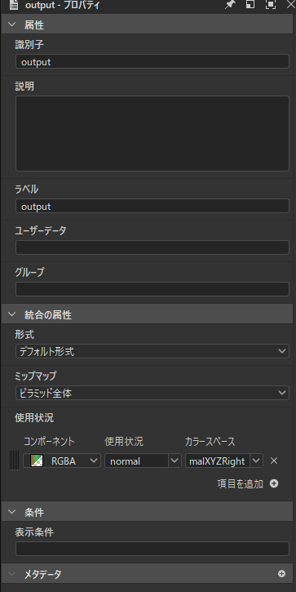Click the ユーザーデータ input field
Viewport: 296px width, 592px height.
point(152,247)
